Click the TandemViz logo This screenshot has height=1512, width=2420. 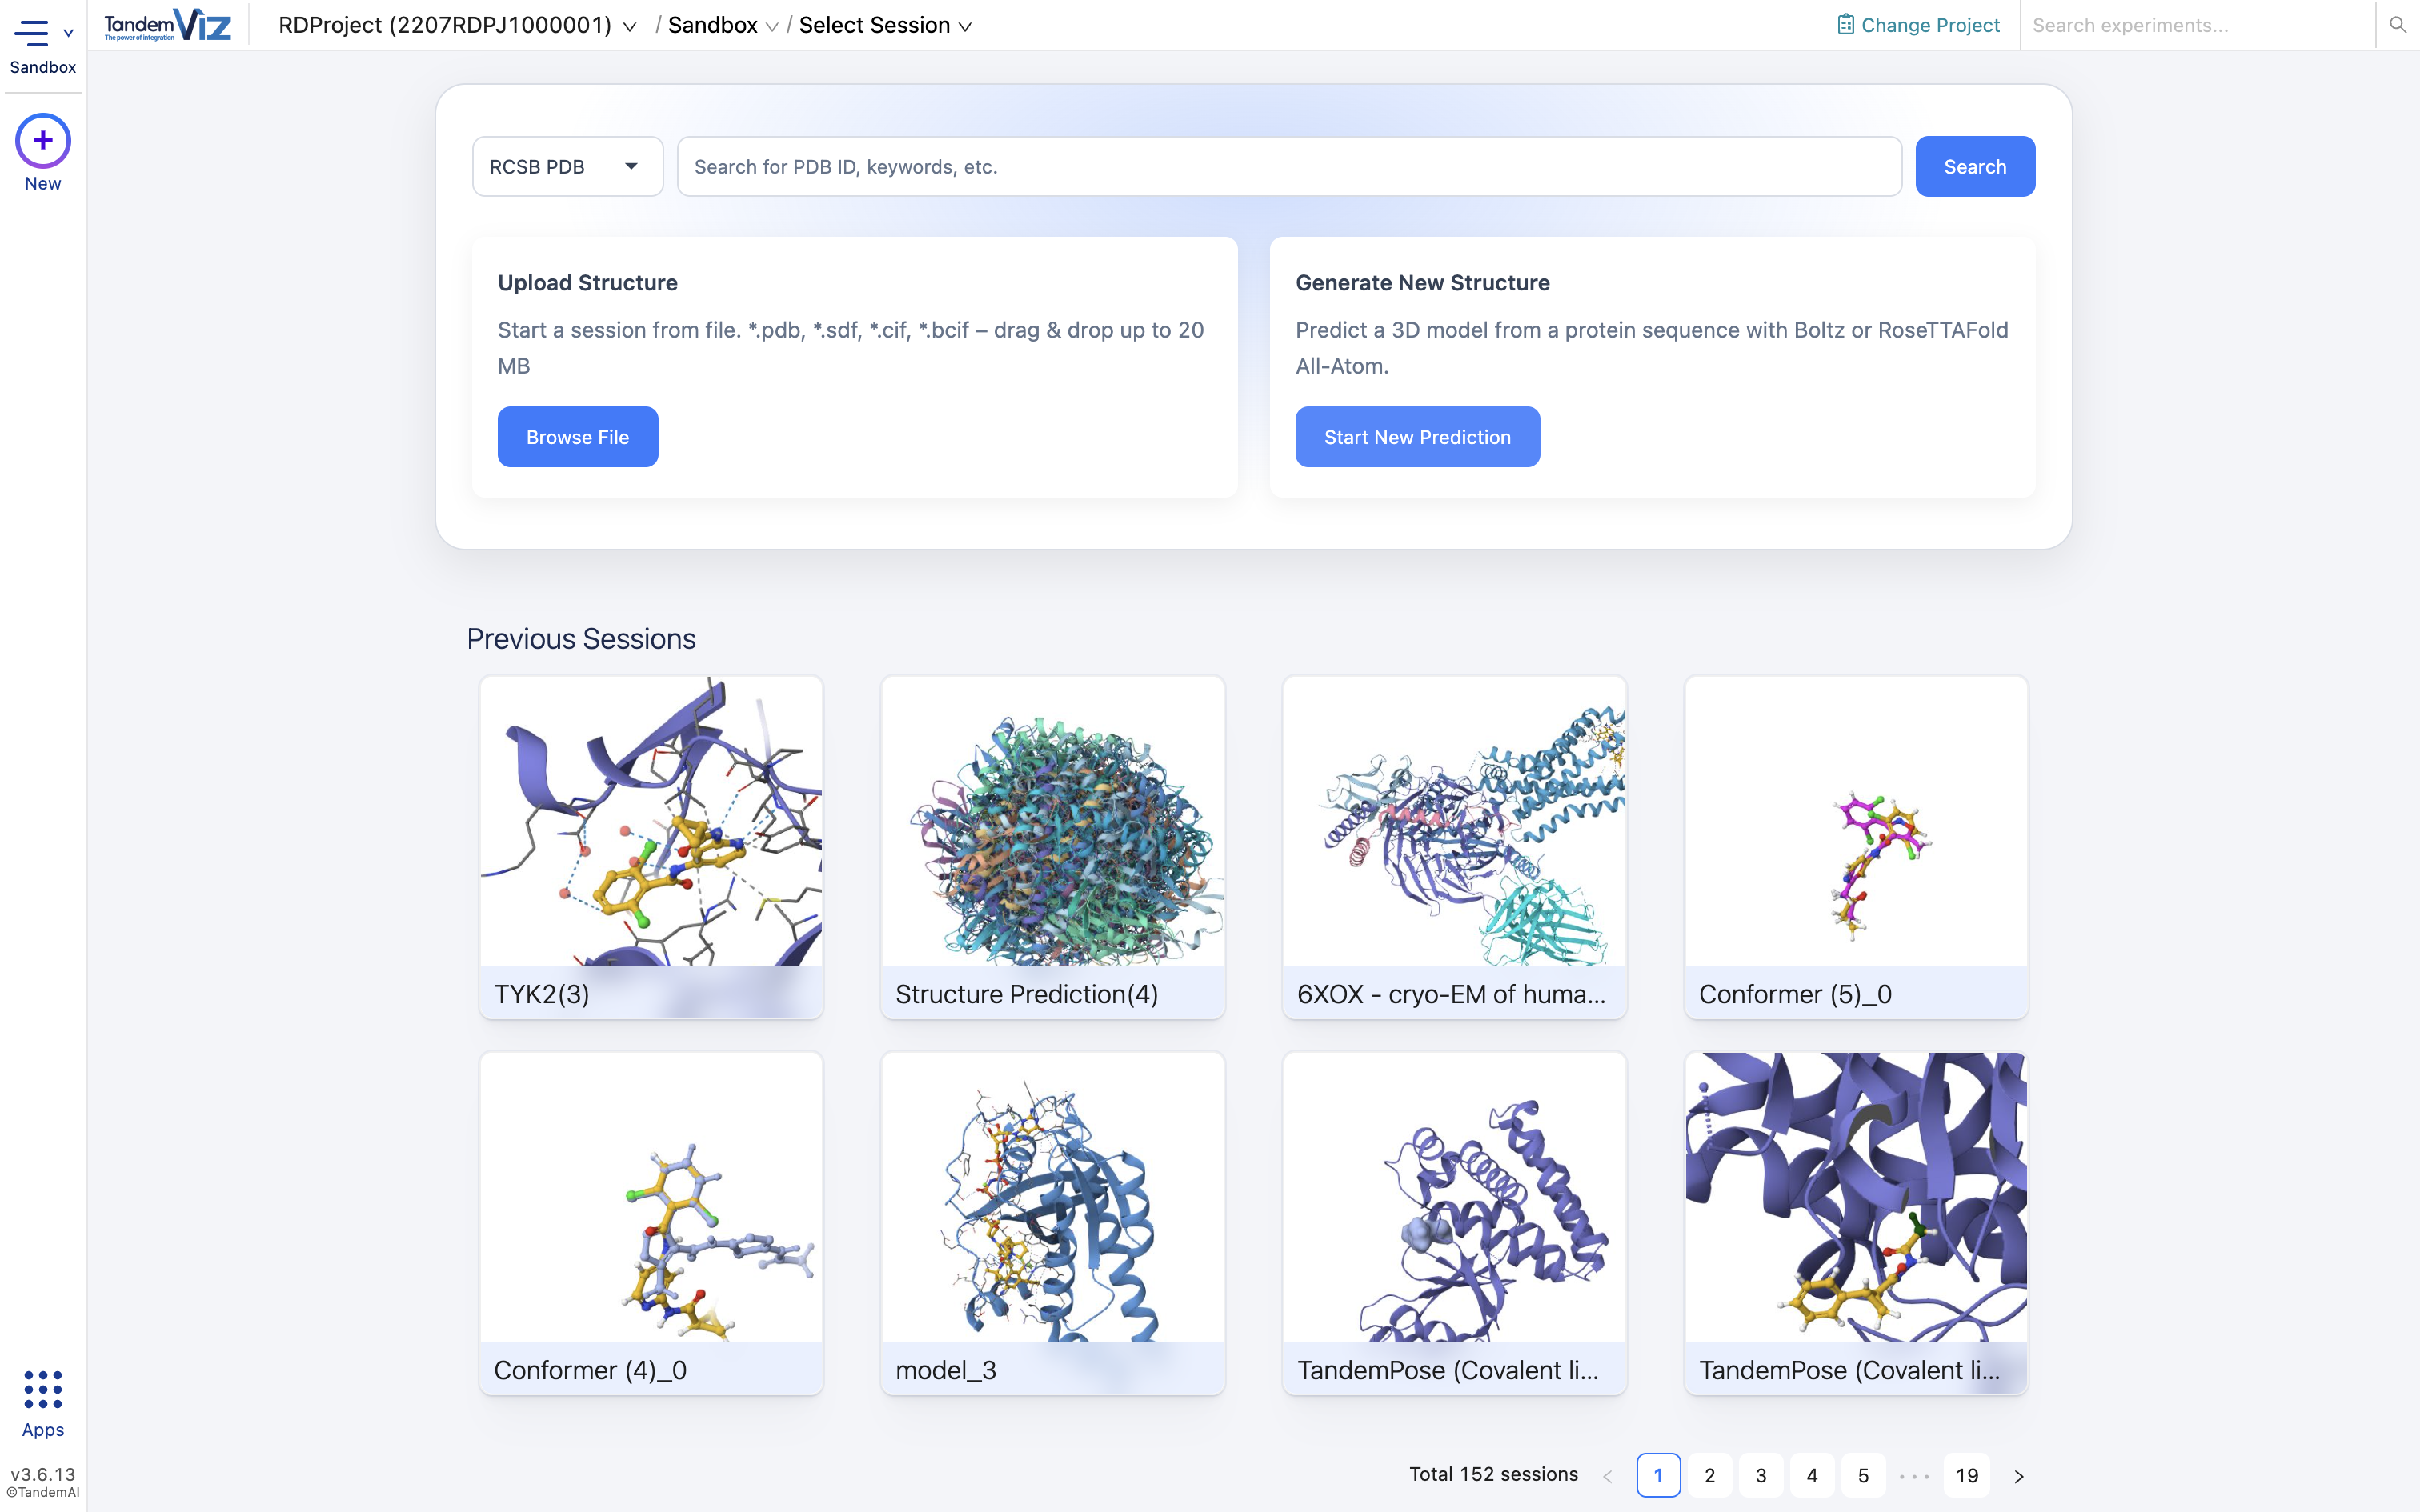(168, 24)
